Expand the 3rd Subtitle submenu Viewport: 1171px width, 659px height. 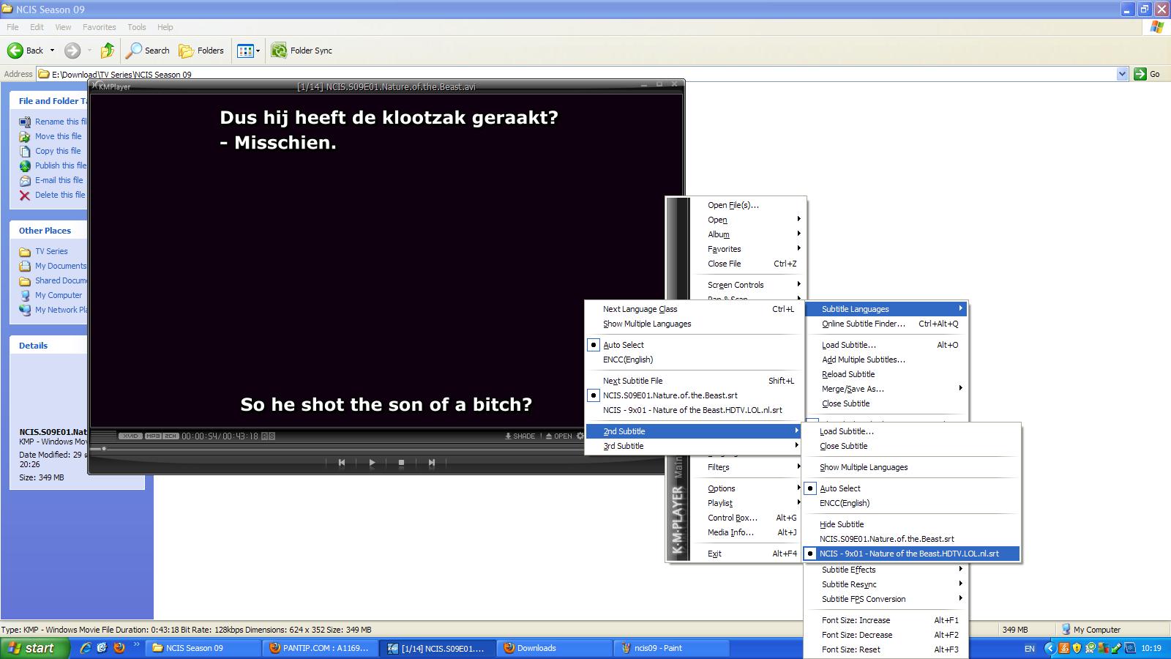(x=693, y=446)
